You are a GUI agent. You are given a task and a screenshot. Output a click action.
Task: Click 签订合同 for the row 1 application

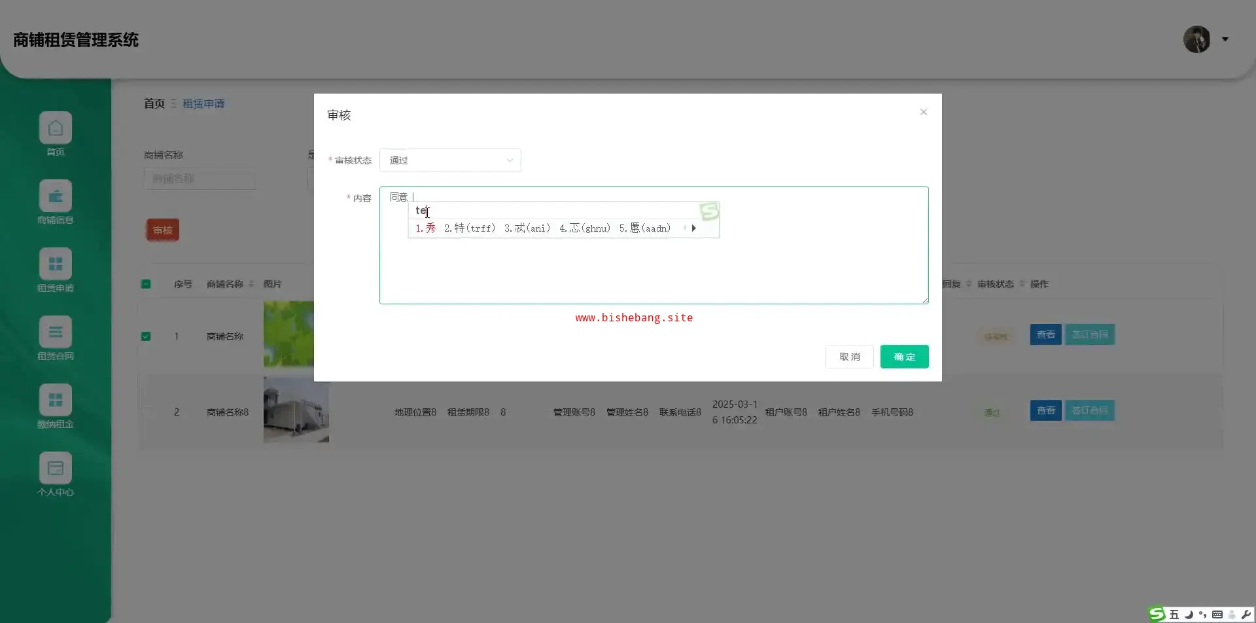[x=1090, y=334]
